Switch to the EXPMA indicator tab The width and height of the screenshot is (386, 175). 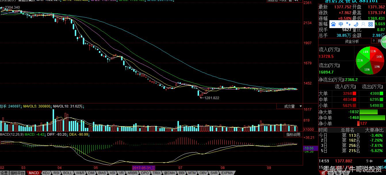click(x=227, y=173)
